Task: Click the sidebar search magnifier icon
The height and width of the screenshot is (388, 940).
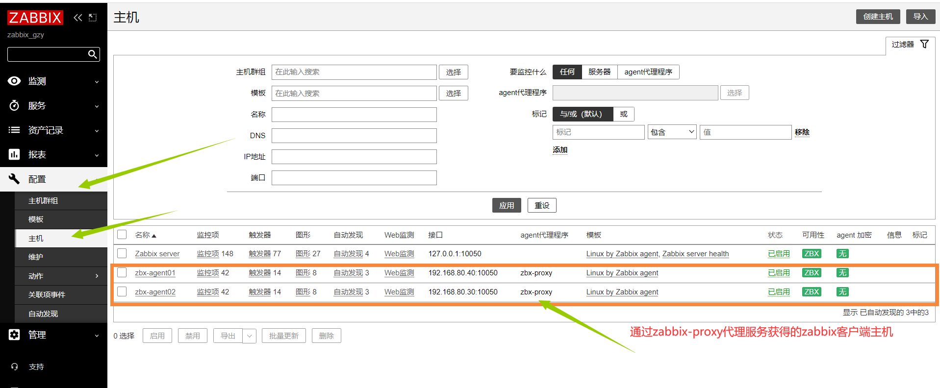Action: tap(92, 54)
